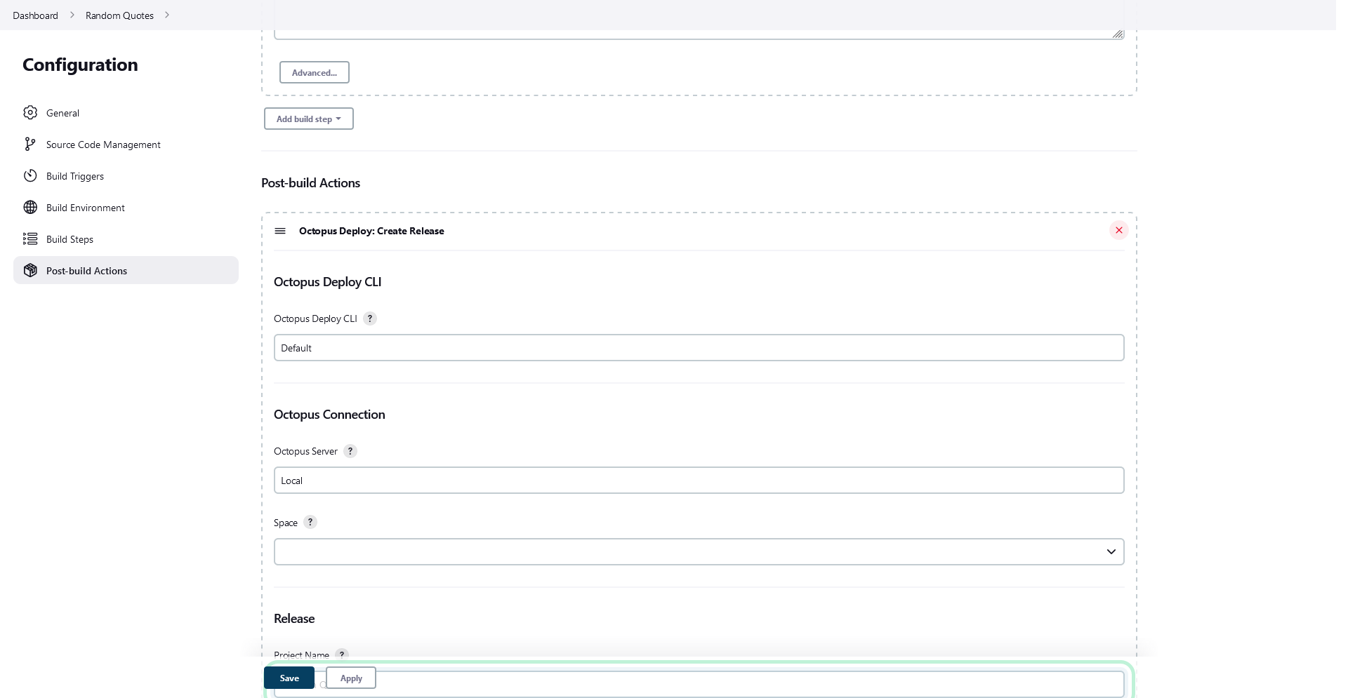Show help for Project Name
Image resolution: width=1348 pixels, height=698 pixels.
(342, 655)
